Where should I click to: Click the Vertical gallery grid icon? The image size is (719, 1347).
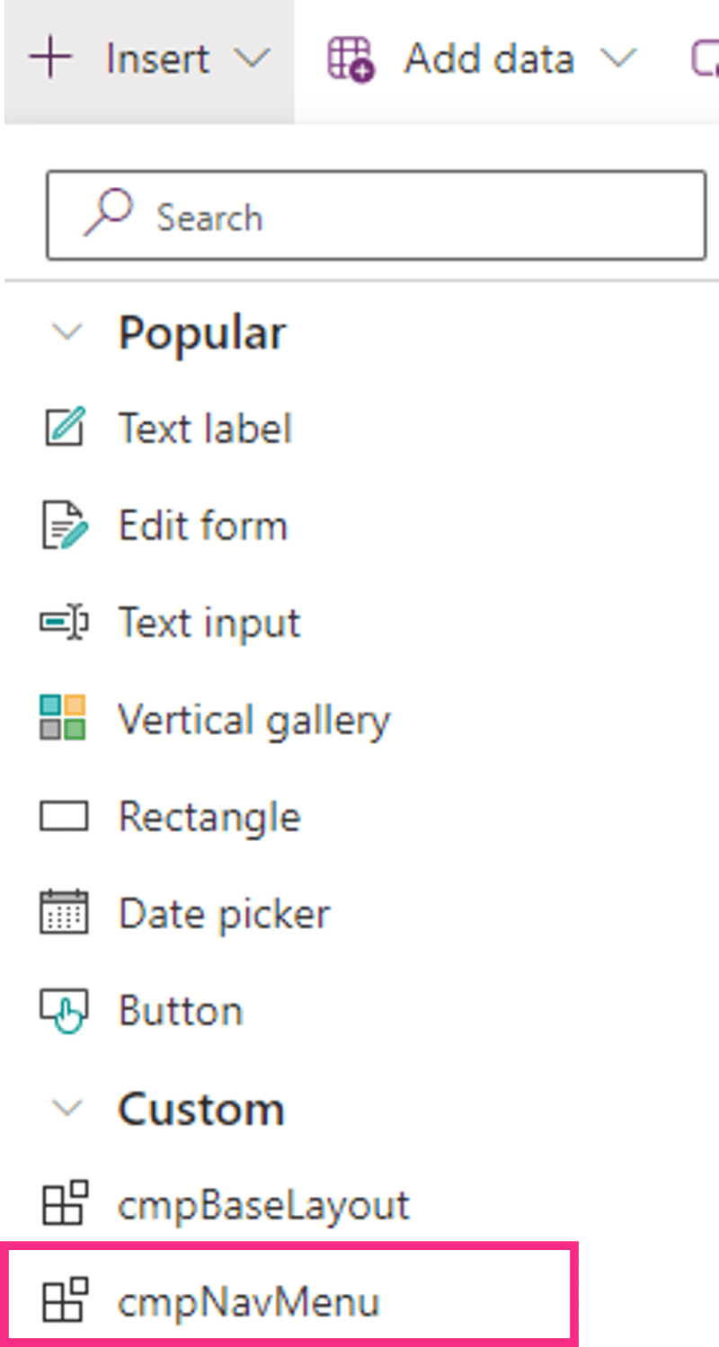pos(64,719)
